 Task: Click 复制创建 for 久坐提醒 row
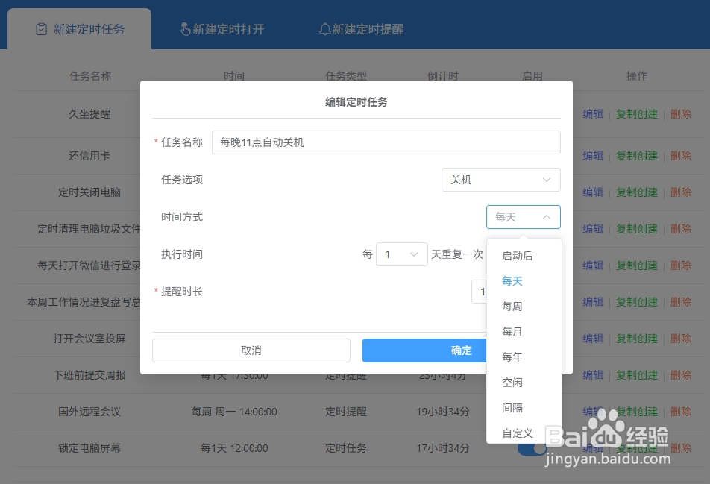tap(637, 114)
